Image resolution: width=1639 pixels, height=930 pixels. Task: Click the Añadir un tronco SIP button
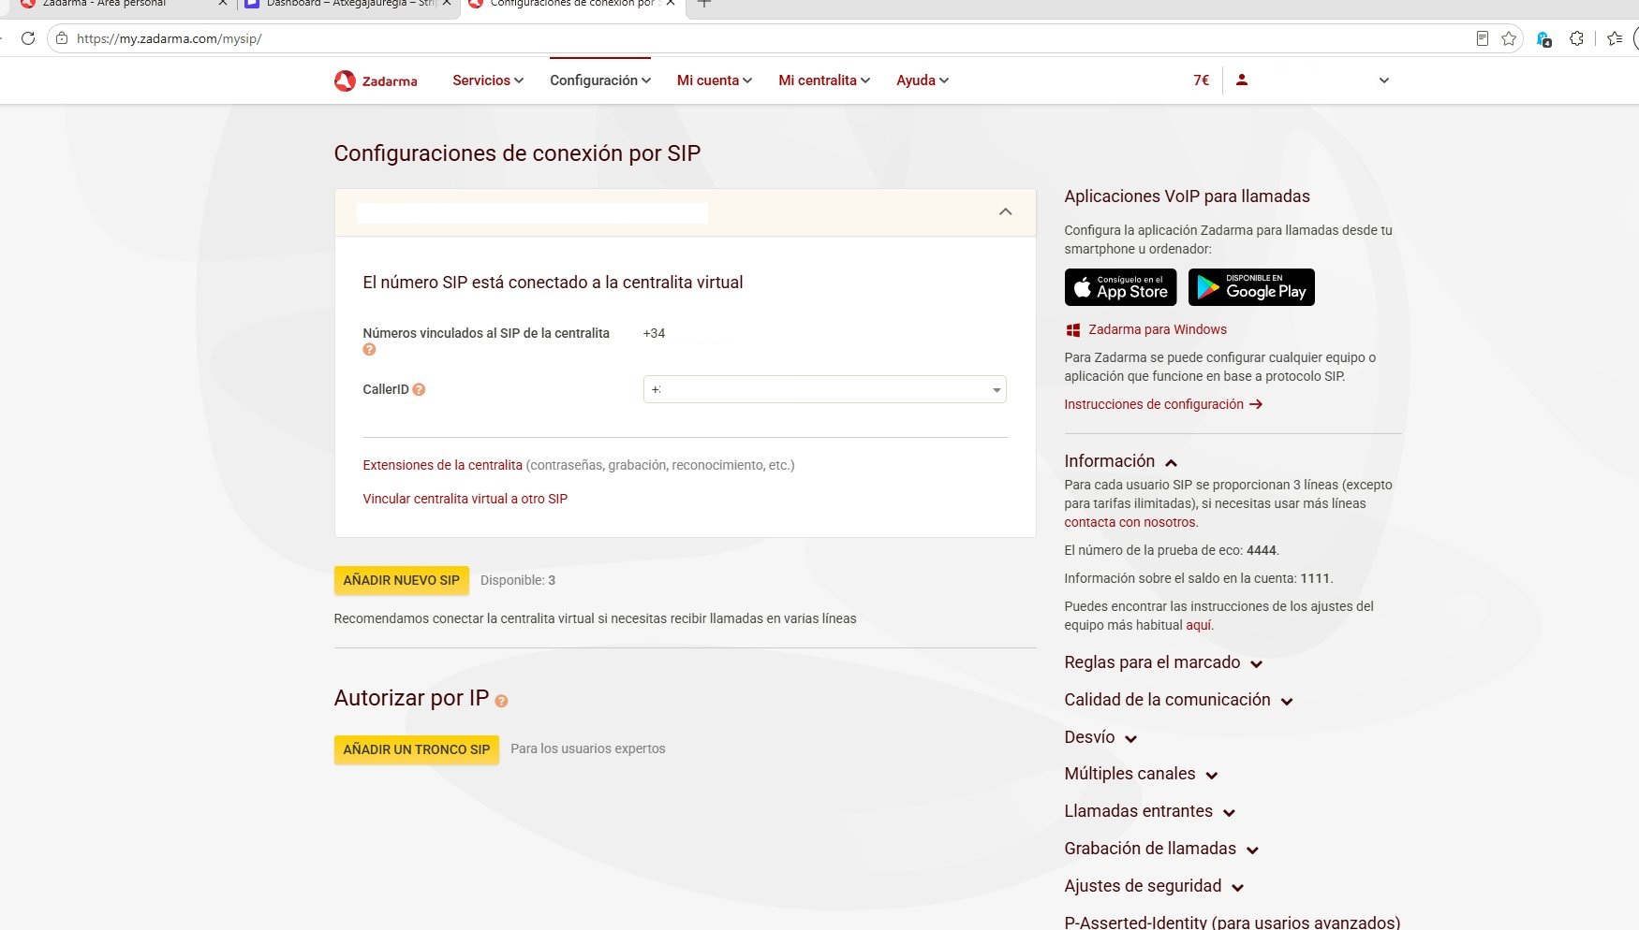point(417,749)
